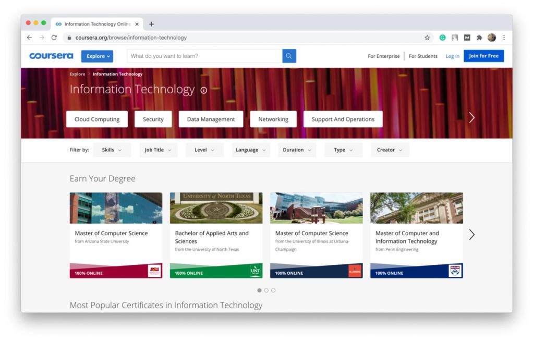Expand the Creator filter

(x=390, y=150)
